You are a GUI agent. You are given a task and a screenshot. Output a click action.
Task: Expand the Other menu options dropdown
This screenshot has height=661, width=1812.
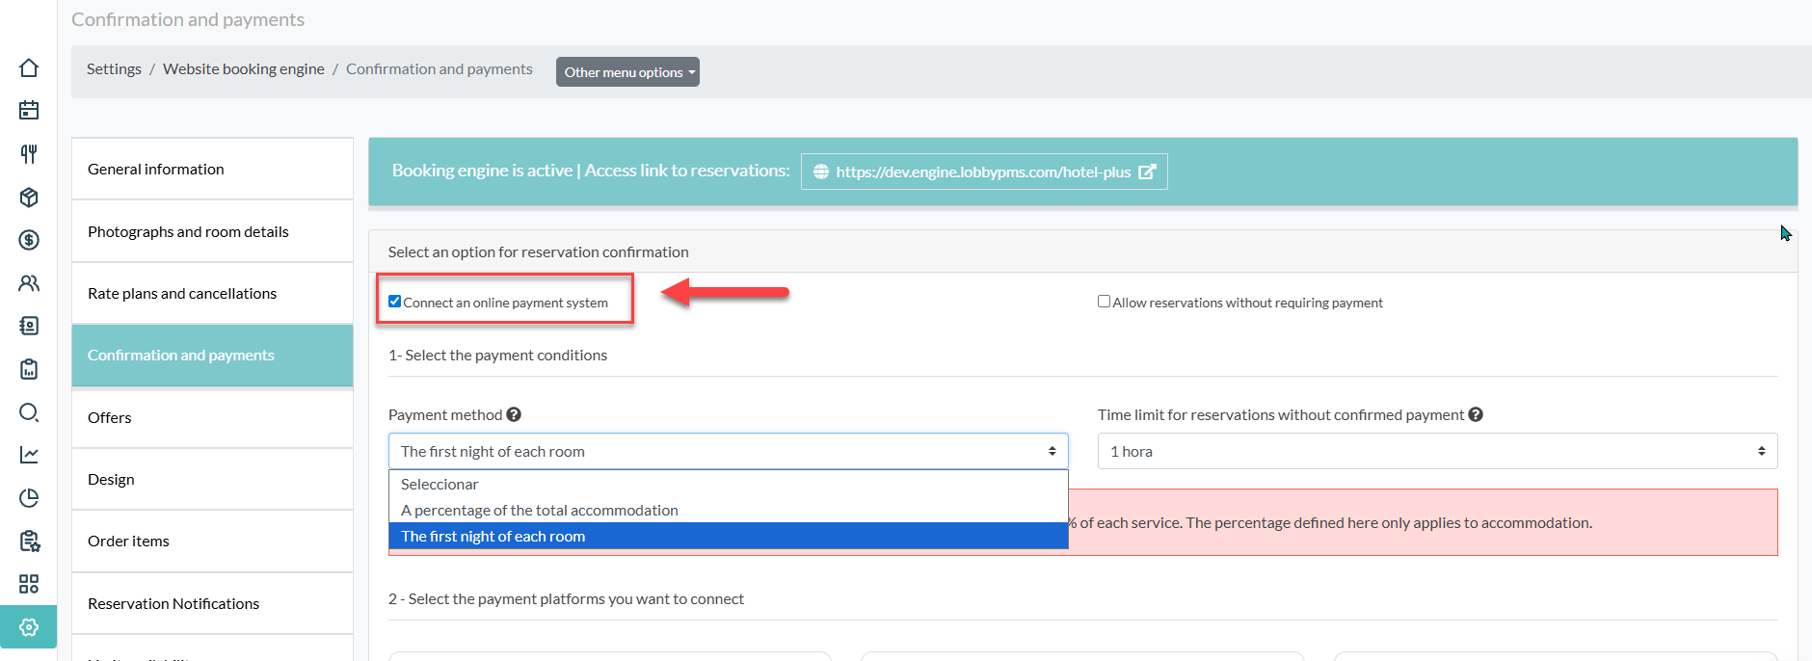[x=627, y=72]
